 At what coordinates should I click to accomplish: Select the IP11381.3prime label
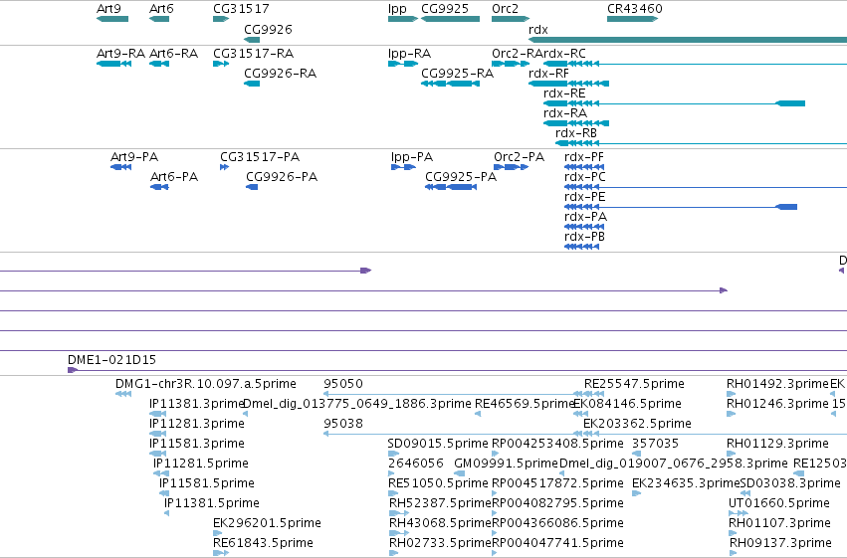(x=197, y=404)
